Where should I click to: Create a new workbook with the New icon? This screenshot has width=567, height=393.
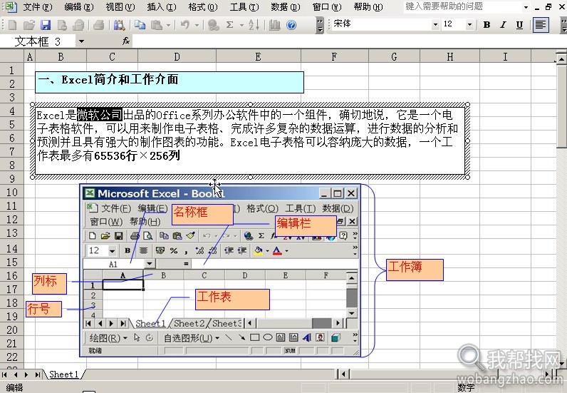[13, 25]
